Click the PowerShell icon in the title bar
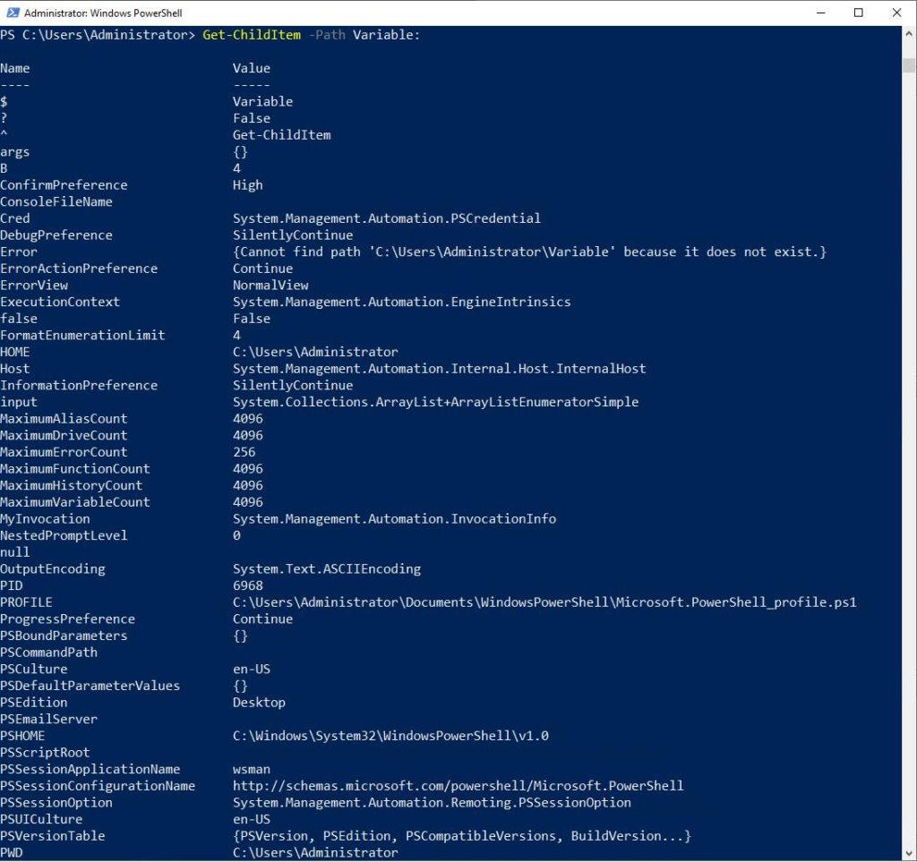Screen dimensions: 917x862 [13, 13]
